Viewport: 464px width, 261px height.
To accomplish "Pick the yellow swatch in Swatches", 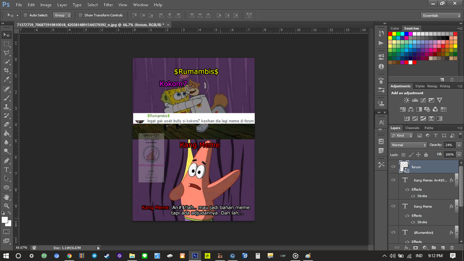I will point(394,34).
